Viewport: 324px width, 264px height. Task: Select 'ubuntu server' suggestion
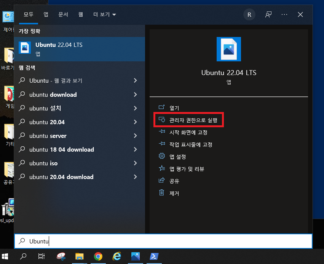[80, 136]
